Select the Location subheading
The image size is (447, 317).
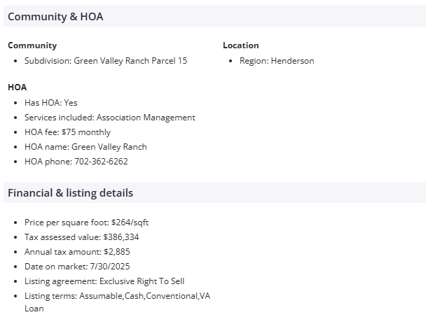[241, 45]
